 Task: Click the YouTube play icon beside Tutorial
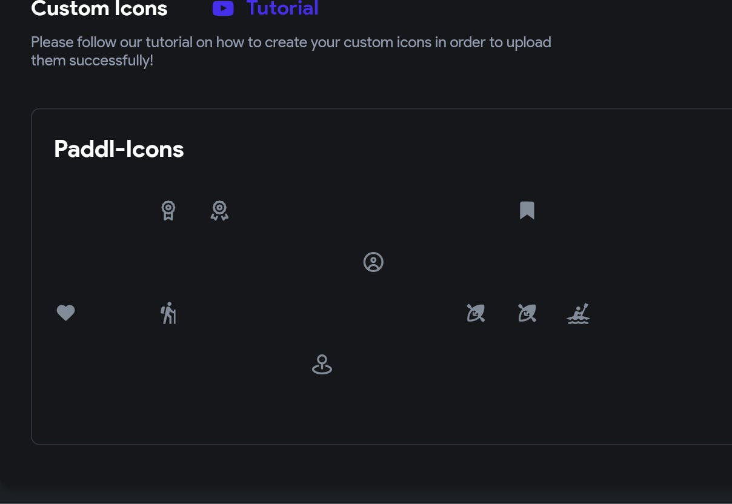coord(223,8)
